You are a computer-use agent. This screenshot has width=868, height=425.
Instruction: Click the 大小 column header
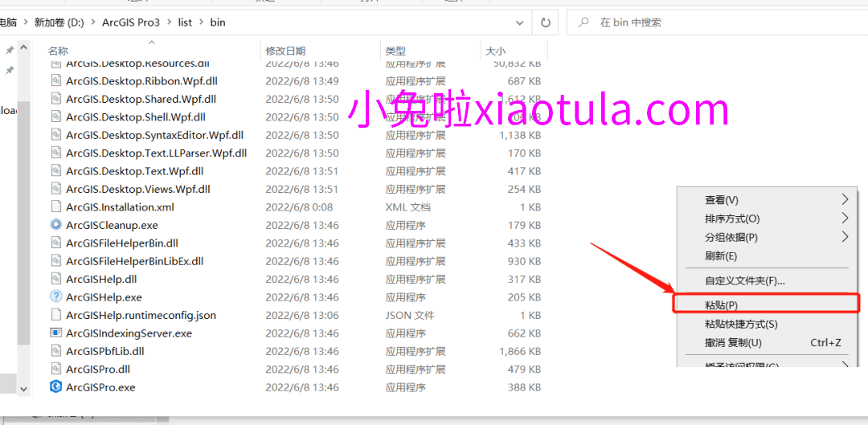pos(495,51)
